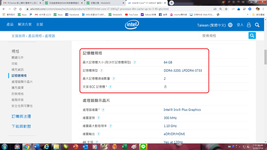267x150 pixels.
Task: Switch to 回覆主題 - Mobile01 tab
Action: pos(105,3)
